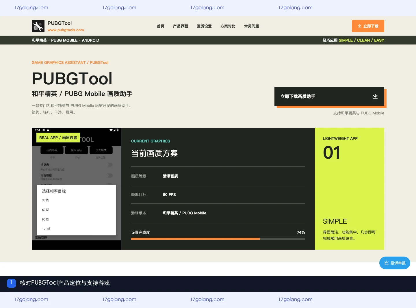The image size is (416, 308).
Task: Open the 方案对比 nav item
Action: [x=228, y=26]
